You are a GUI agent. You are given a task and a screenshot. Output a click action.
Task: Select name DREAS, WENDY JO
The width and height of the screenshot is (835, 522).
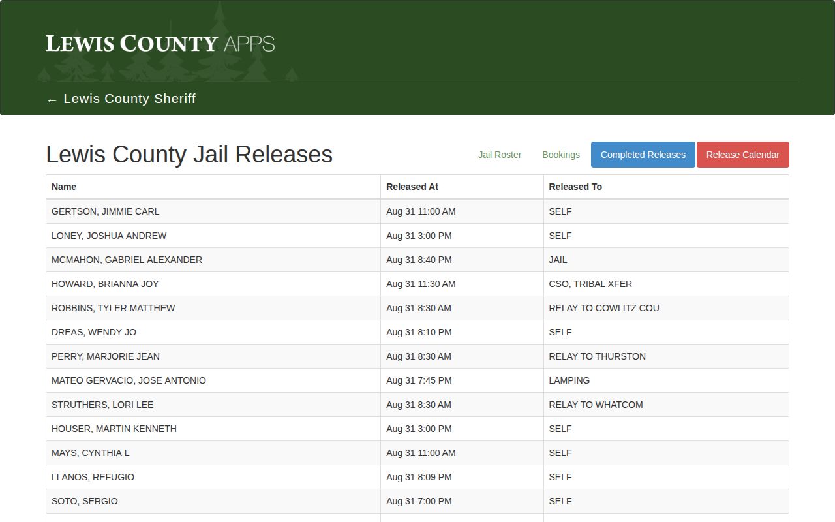click(94, 332)
